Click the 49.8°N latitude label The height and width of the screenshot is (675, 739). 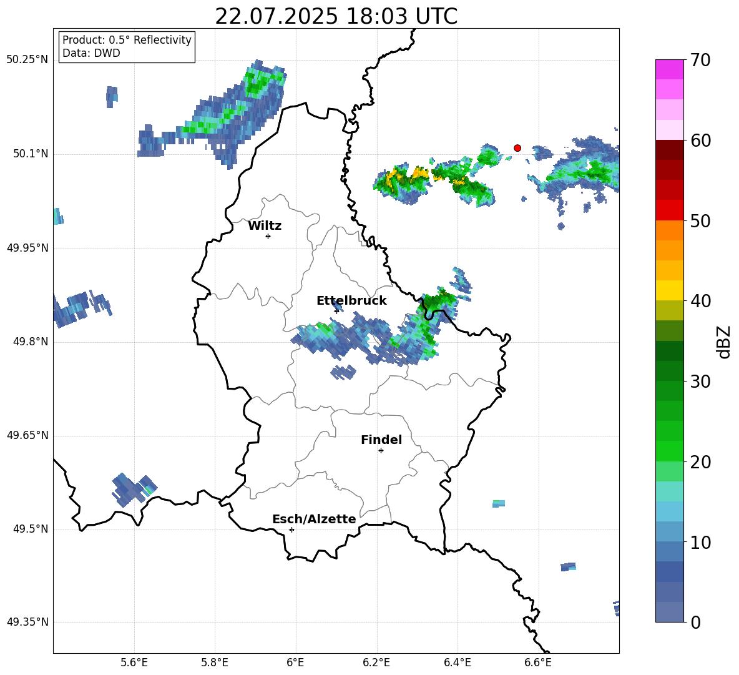(x=31, y=342)
